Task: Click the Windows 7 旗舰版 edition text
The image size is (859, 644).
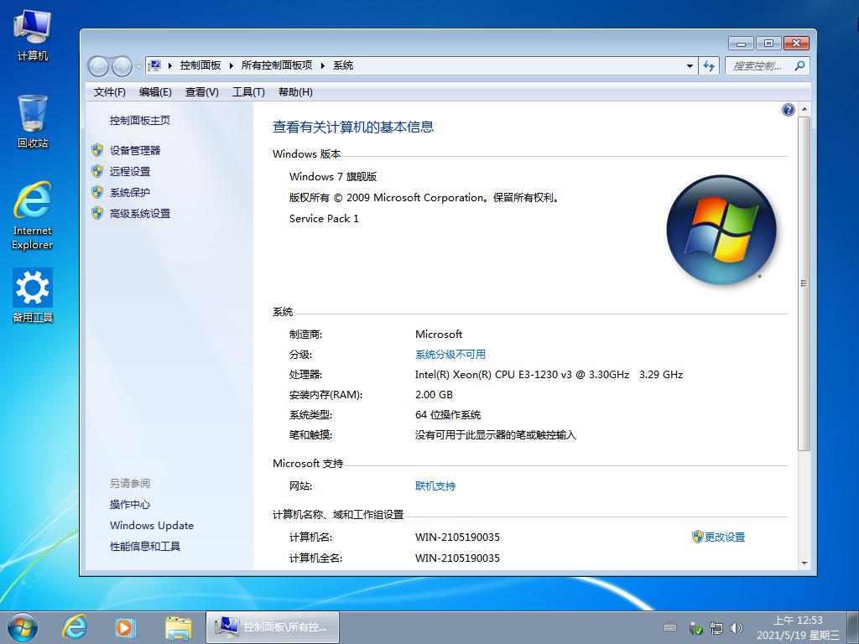Action: tap(333, 176)
